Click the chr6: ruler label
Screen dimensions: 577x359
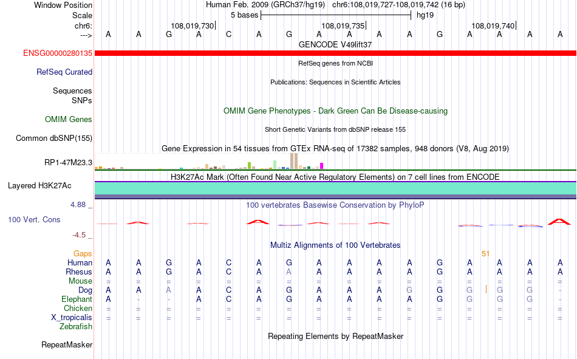coord(83,26)
